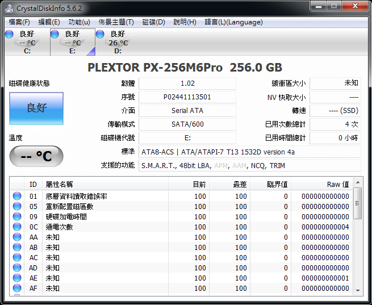
Task: Click status orb for attribute AC
Action: [x=17, y=257]
